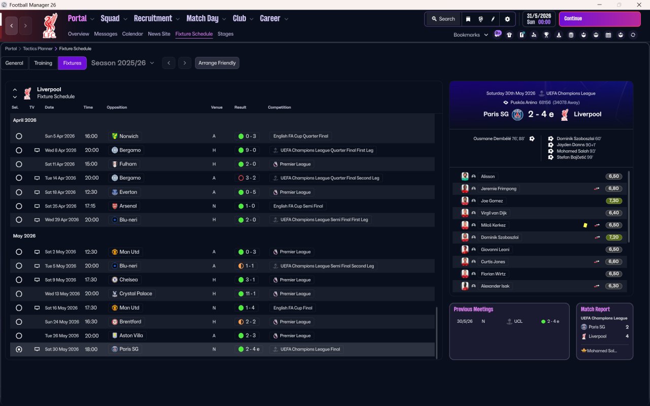
Task: Click the trophy bookmark icon
Action: pyautogui.click(x=546, y=35)
